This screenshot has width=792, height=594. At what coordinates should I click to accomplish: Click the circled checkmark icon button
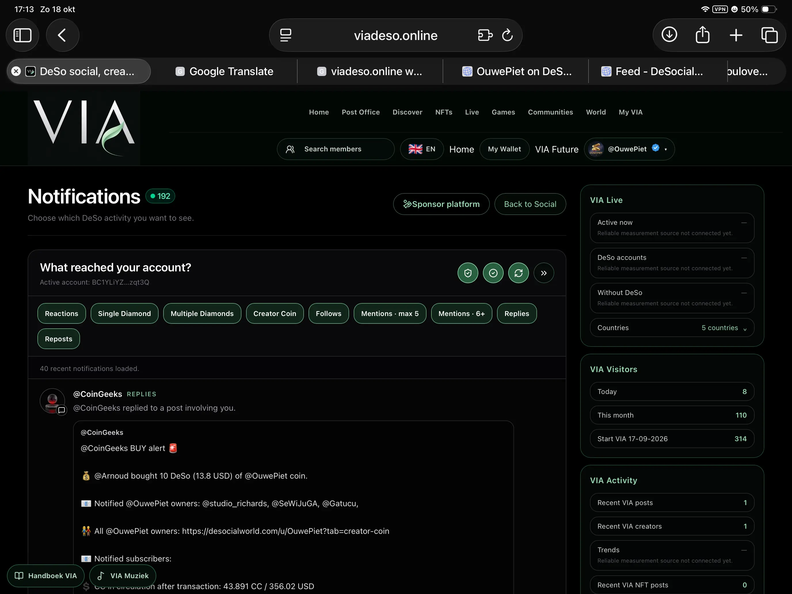coord(493,273)
